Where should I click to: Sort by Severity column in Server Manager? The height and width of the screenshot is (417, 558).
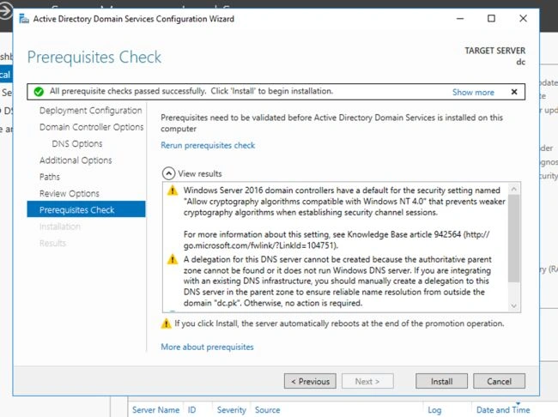point(232,410)
